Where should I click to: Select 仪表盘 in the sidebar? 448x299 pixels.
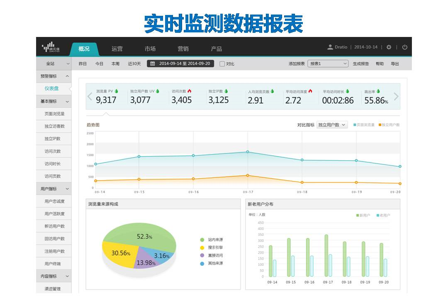pos(54,88)
